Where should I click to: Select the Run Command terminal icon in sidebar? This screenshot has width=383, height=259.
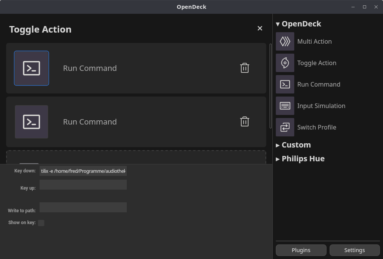285,84
